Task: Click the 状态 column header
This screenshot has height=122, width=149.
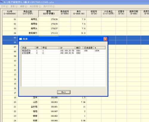Action: (x=28, y=48)
